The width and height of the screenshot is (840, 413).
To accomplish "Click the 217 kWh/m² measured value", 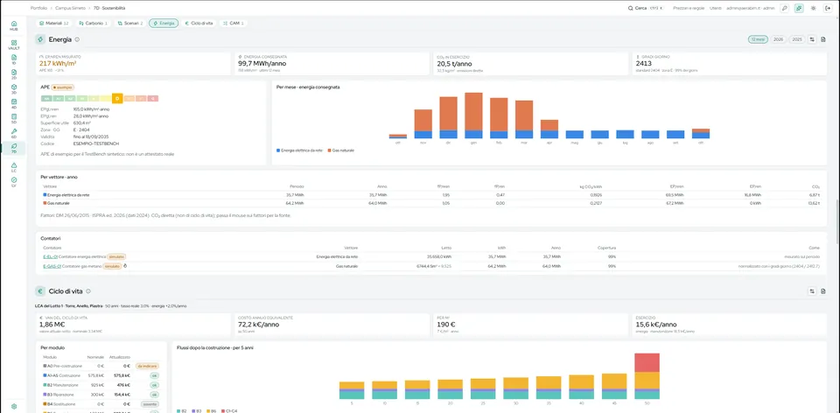I will point(58,63).
